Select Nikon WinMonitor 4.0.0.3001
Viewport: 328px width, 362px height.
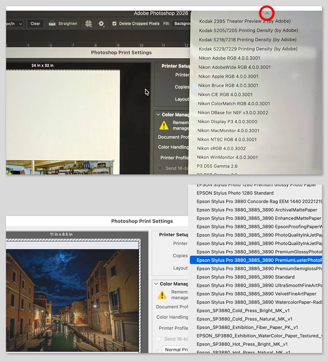(x=227, y=157)
